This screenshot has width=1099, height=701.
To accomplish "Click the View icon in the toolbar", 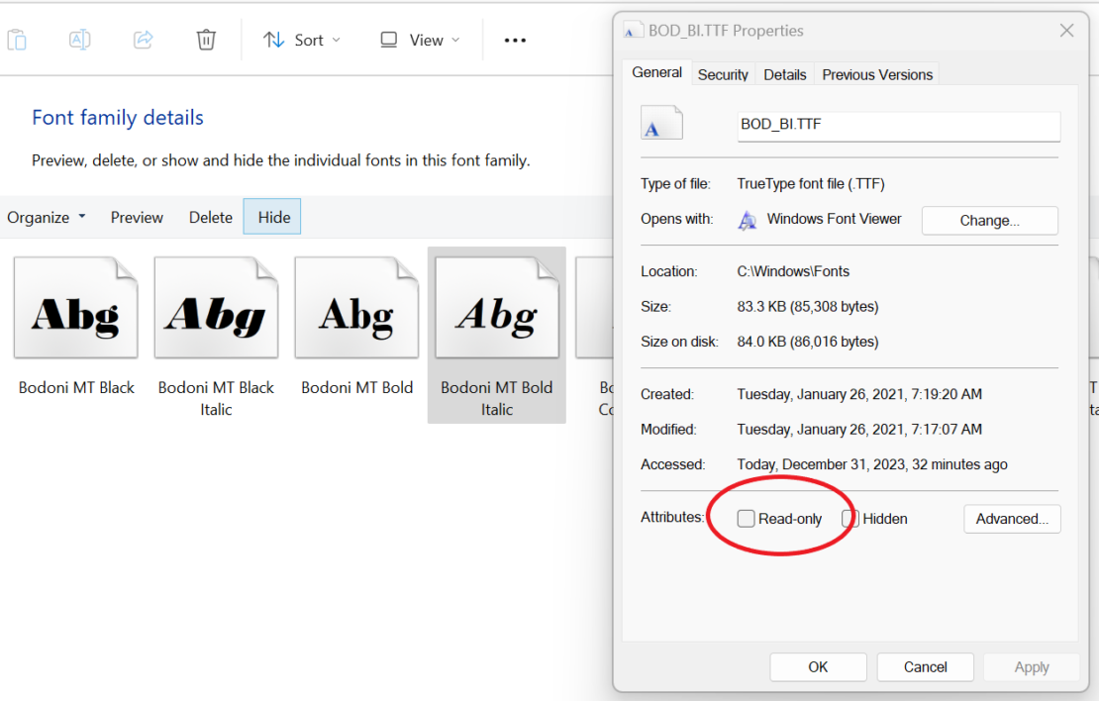I will (389, 40).
